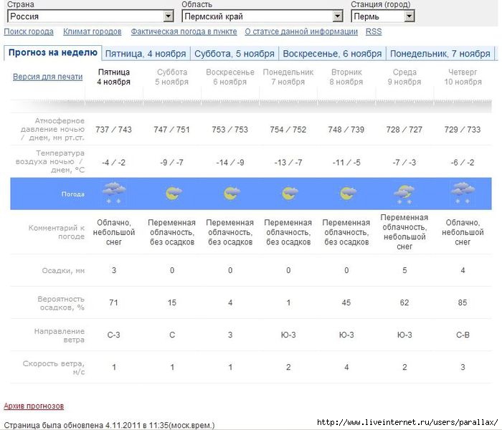The height and width of the screenshot is (430, 502).
Task: Click the Суббота 5 ноября column header
Action: tap(172, 77)
